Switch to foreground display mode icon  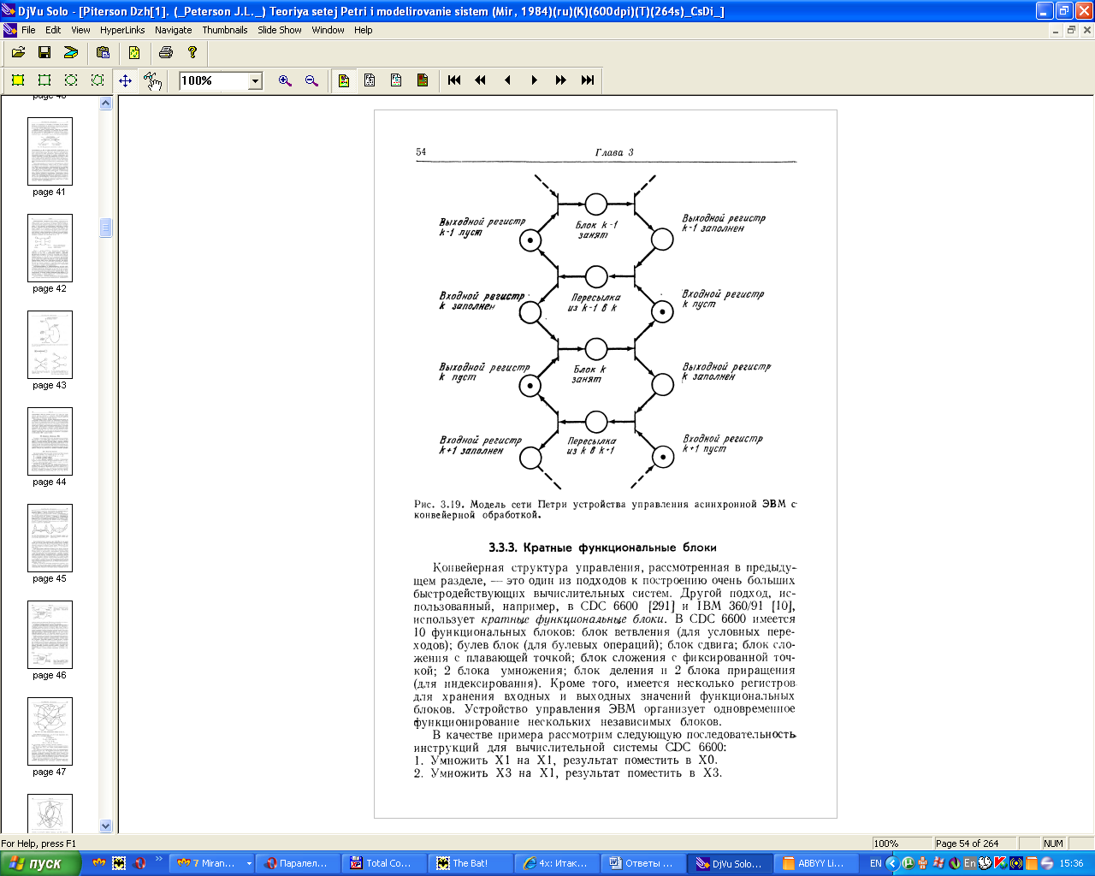click(396, 80)
